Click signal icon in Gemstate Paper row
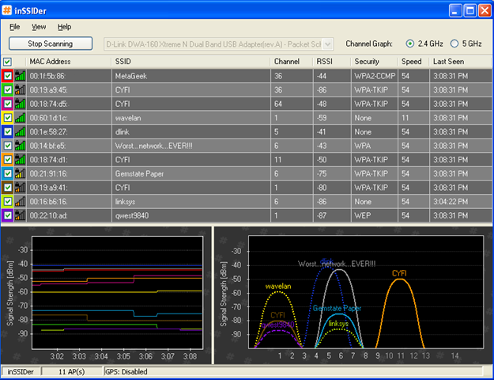494x380 pixels. tap(21, 173)
